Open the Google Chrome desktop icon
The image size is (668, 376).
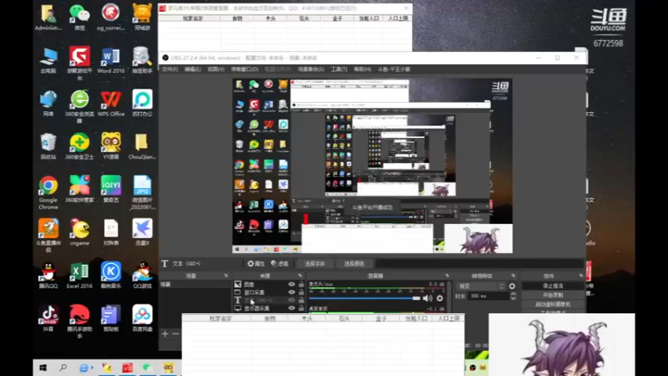click(x=48, y=192)
